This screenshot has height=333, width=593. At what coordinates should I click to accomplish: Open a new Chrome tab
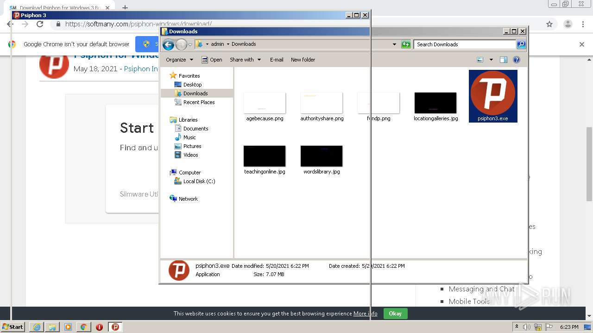(125, 7)
